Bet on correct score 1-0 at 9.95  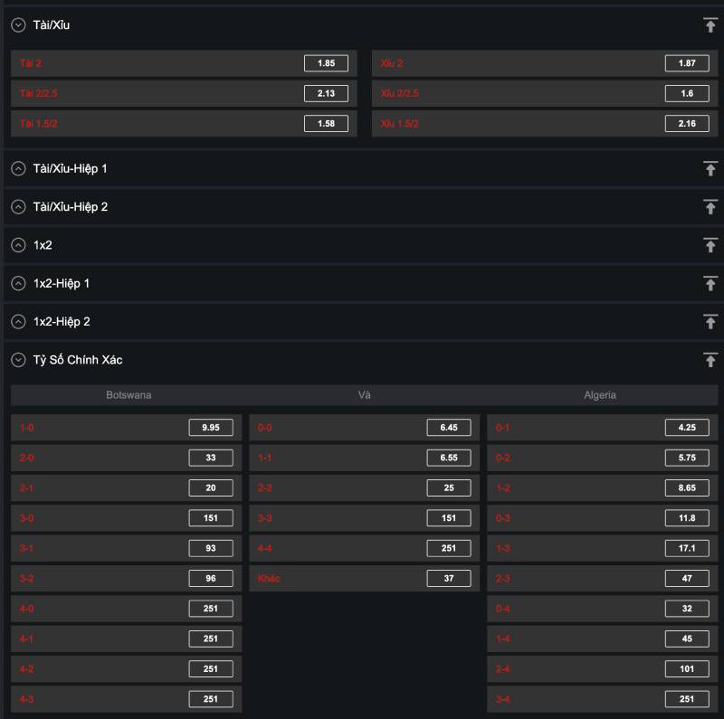(x=211, y=428)
